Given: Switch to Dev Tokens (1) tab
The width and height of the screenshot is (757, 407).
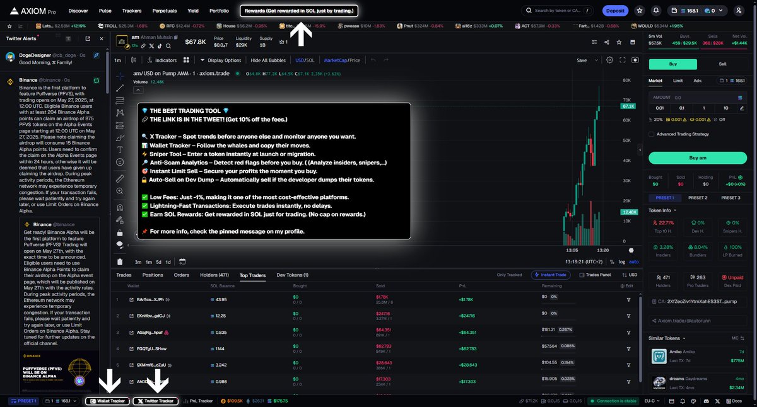Looking at the screenshot, I should pyautogui.click(x=293, y=275).
